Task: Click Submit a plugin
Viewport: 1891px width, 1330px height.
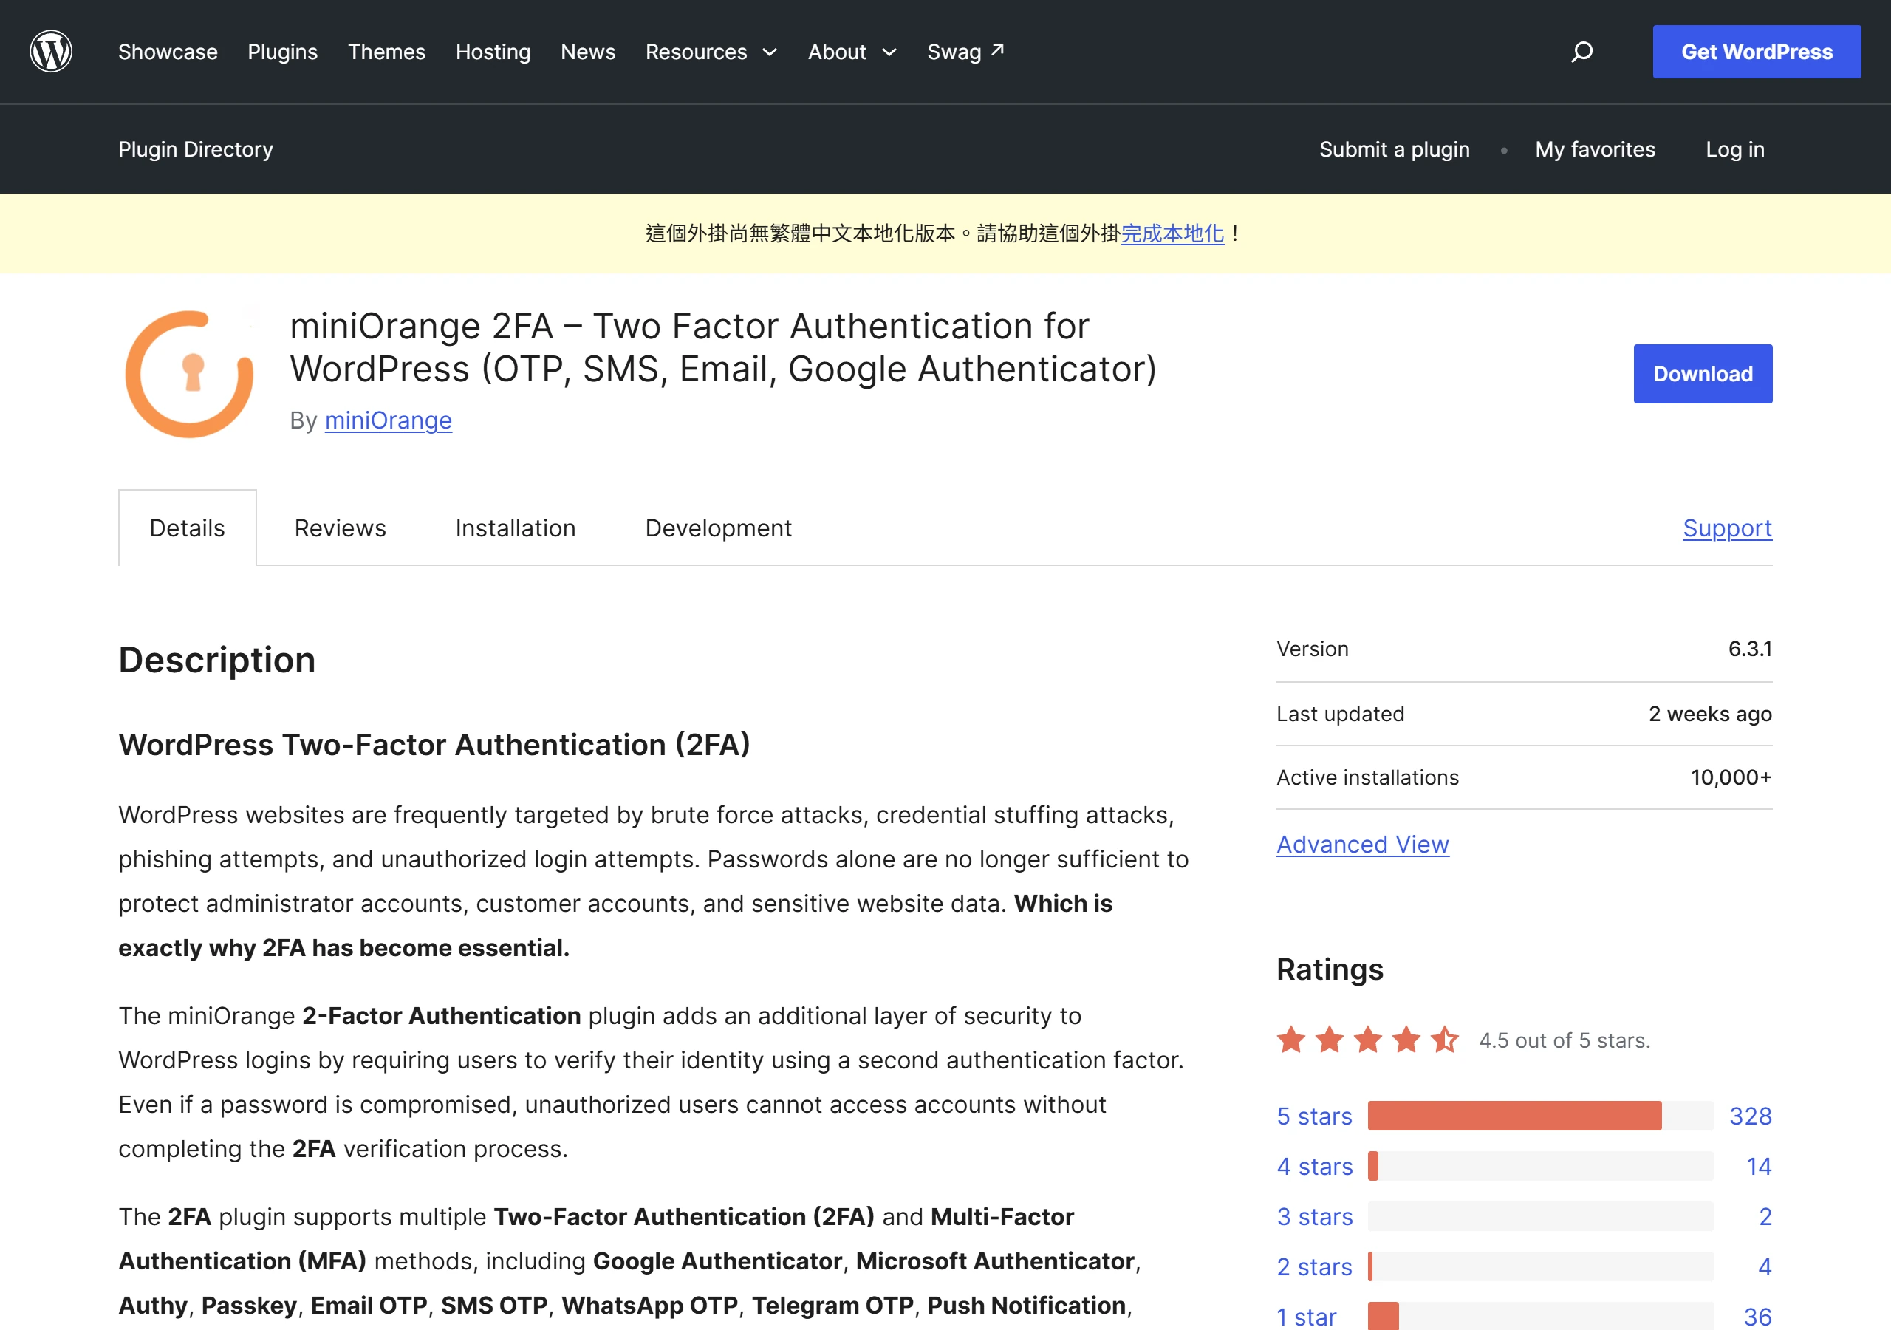Action: 1395,149
